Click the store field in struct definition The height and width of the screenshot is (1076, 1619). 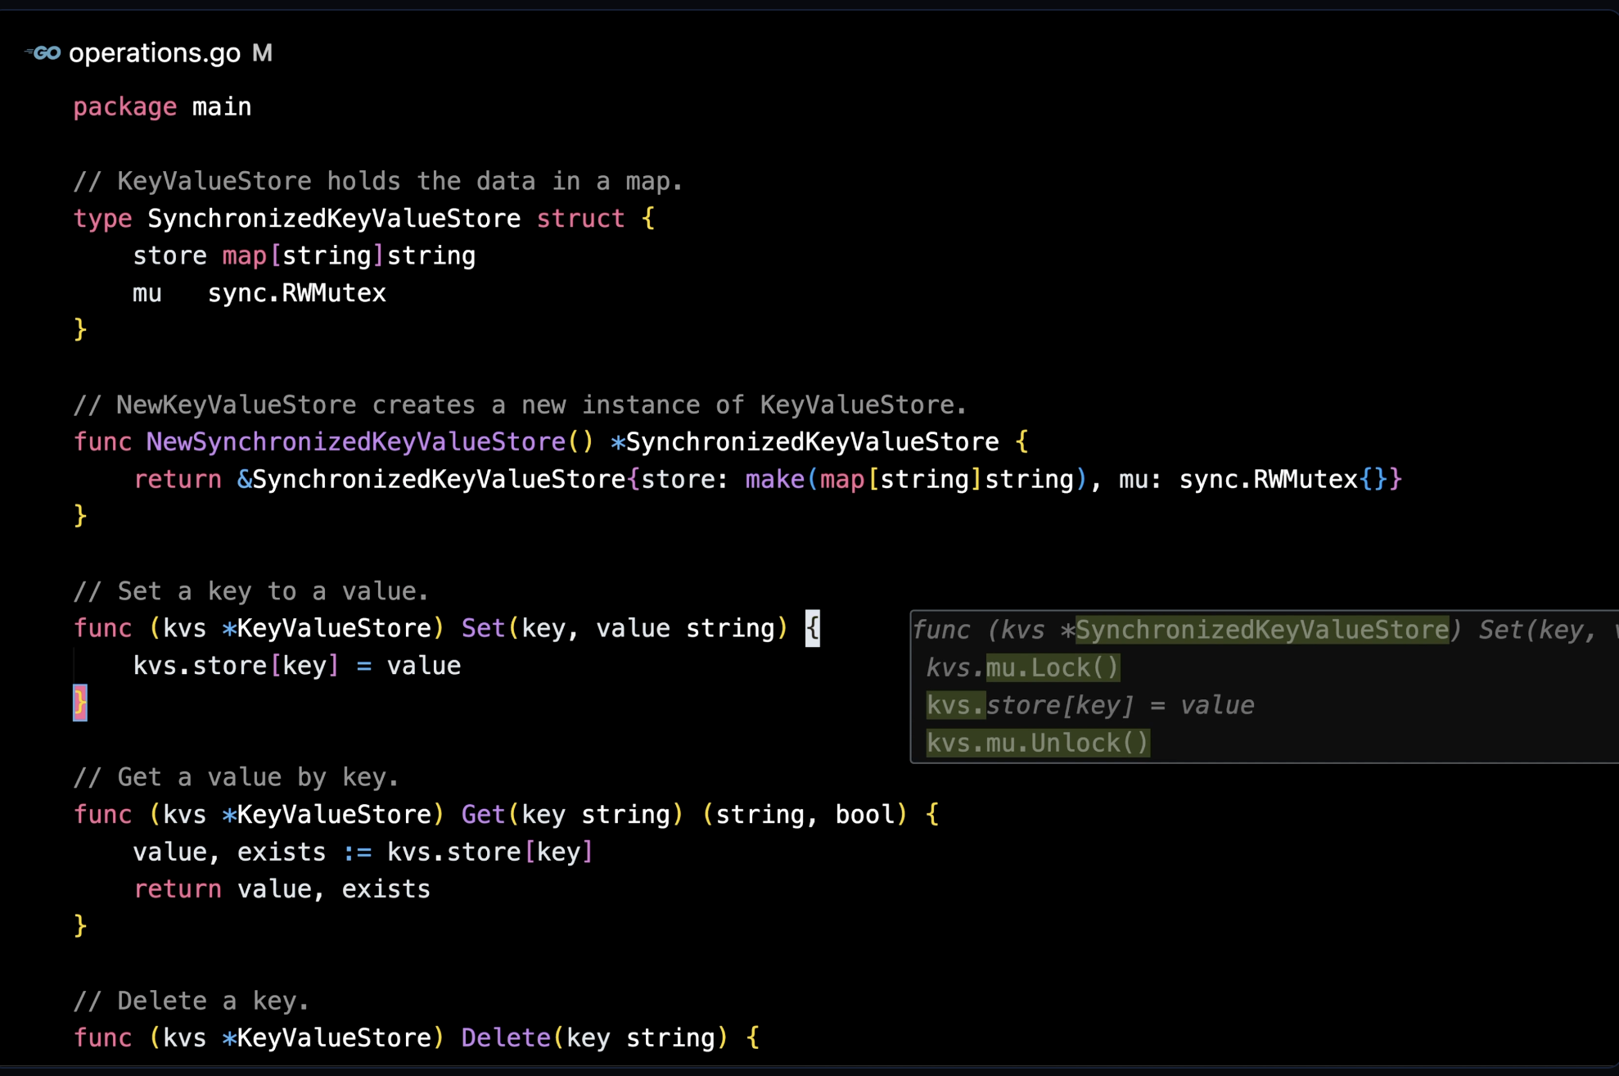169,255
